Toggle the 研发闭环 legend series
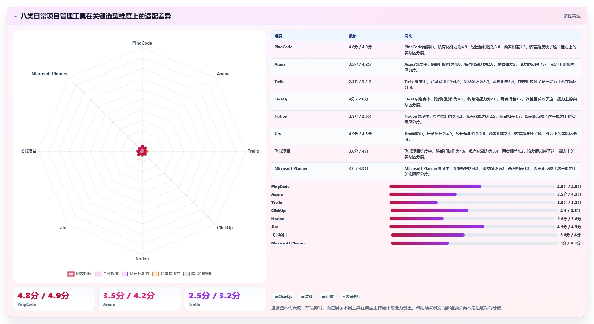 pos(80,274)
